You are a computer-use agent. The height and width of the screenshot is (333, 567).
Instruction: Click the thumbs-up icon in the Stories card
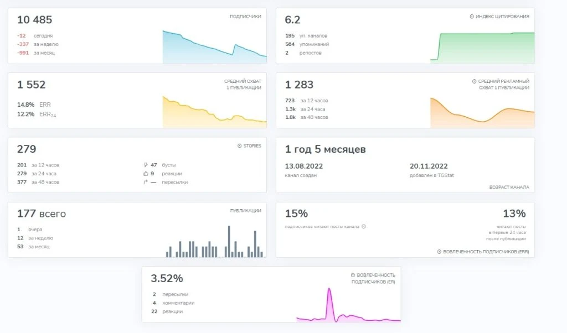pos(146,174)
